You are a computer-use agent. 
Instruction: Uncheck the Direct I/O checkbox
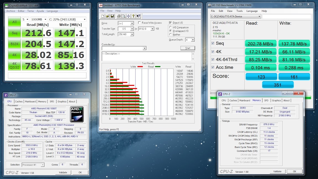coord(170,23)
